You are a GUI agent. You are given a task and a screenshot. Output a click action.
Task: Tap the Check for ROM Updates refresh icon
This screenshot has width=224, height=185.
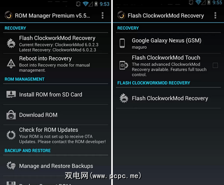(11, 135)
